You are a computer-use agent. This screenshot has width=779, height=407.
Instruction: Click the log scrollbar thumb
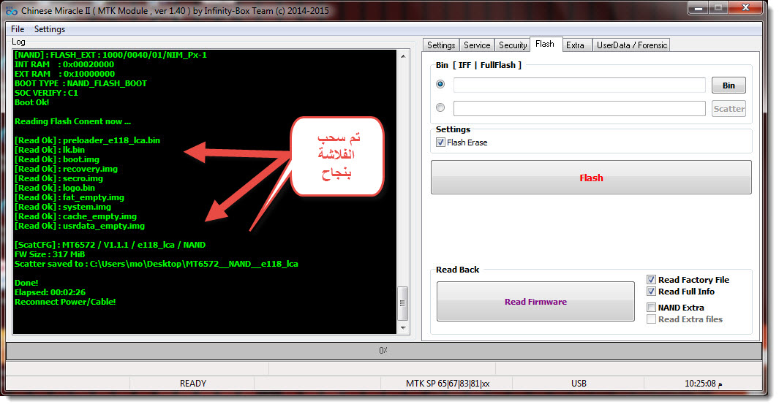(403, 303)
